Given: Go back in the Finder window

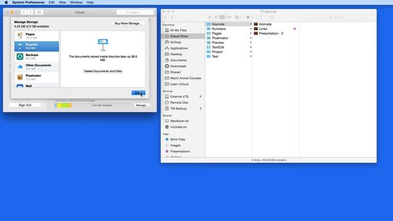Looking at the screenshot, I should (x=165, y=17).
